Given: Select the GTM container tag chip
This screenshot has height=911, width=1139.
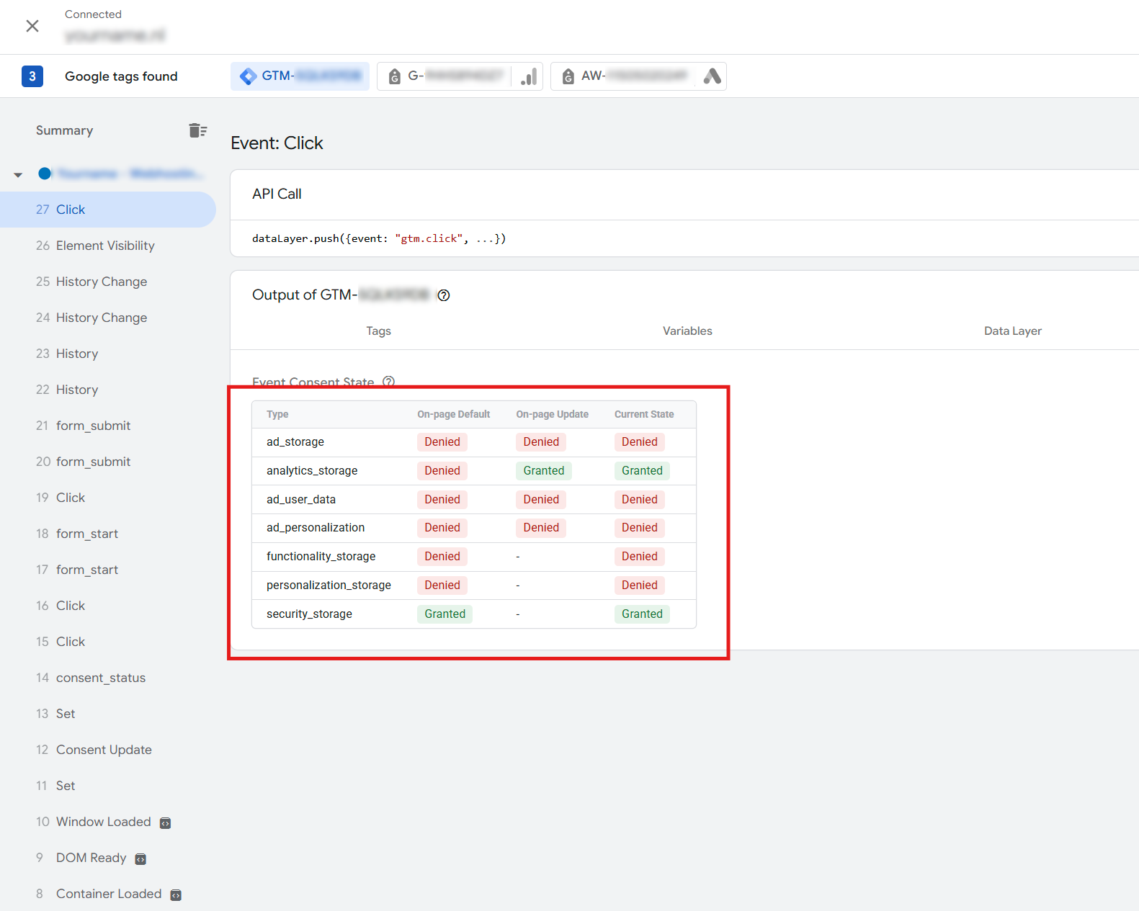Looking at the screenshot, I should click(x=300, y=76).
